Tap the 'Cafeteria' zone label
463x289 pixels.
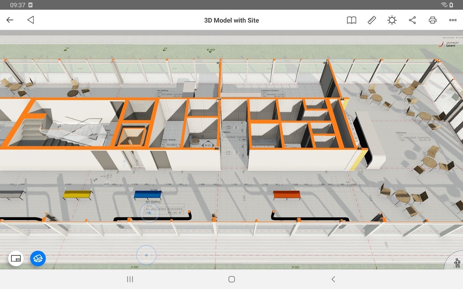pyautogui.click(x=401, y=132)
